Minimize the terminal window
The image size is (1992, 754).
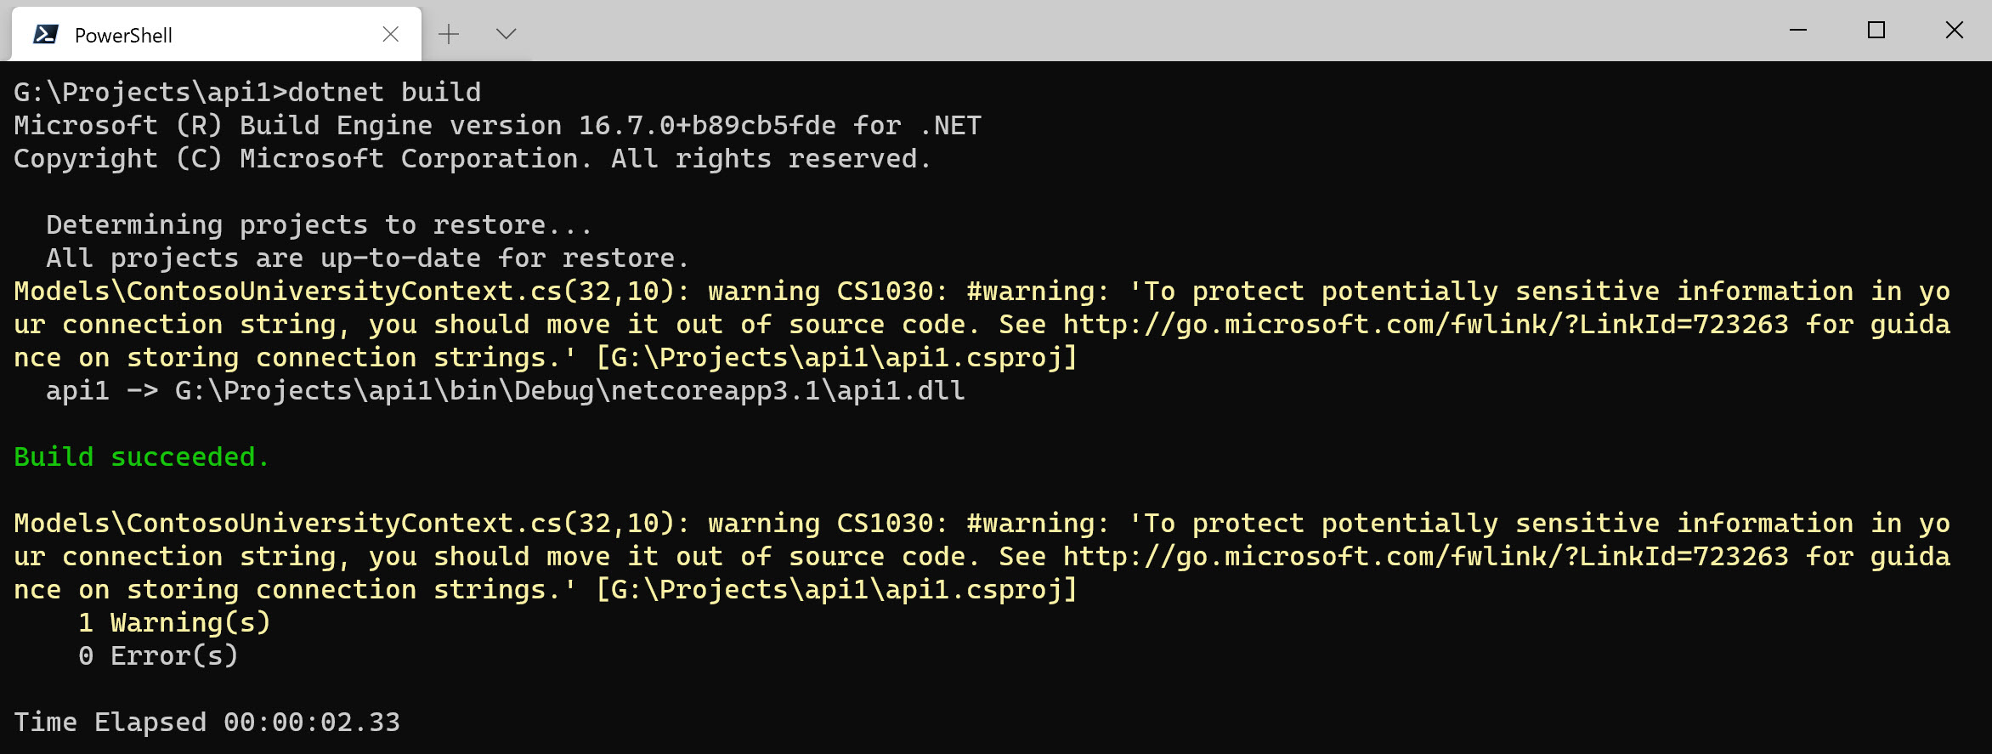coord(1798,31)
